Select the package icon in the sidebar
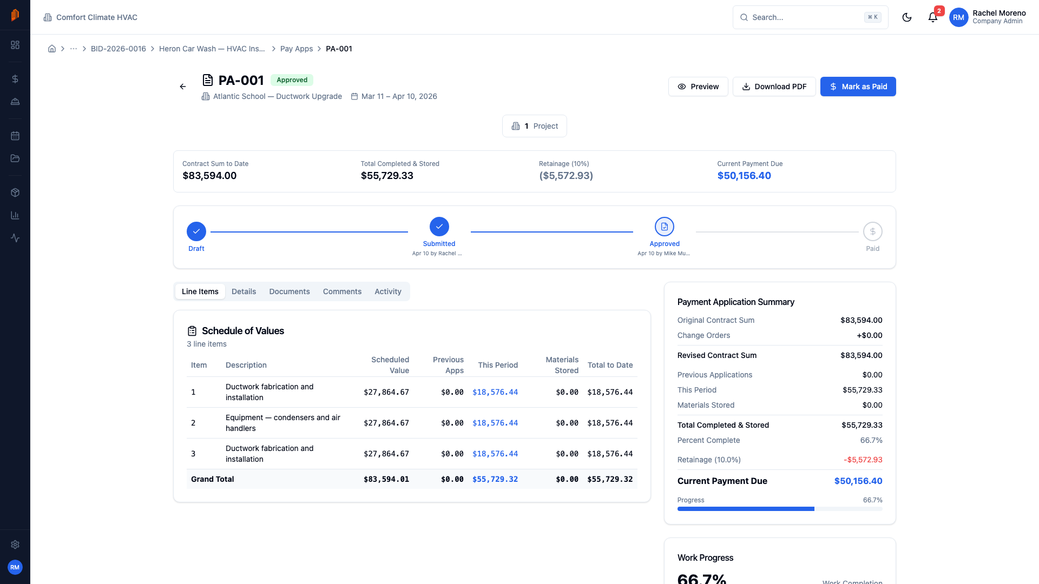 pos(15,192)
